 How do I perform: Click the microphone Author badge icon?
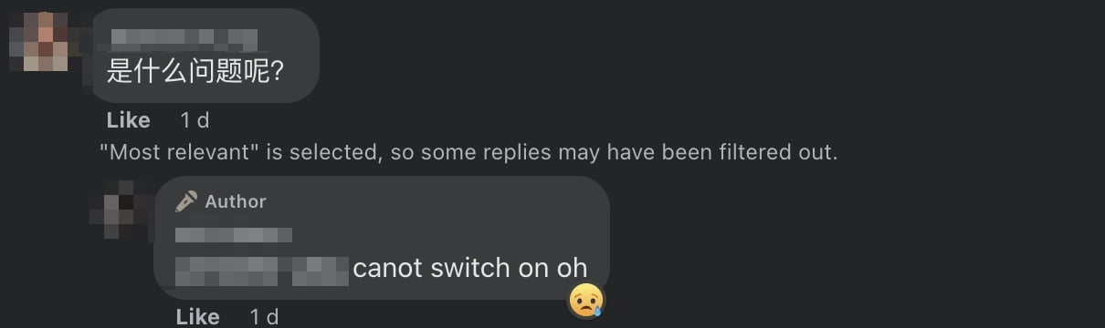coord(186,201)
